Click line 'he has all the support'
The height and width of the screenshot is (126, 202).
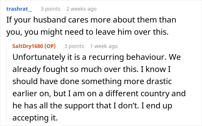tap(92, 105)
